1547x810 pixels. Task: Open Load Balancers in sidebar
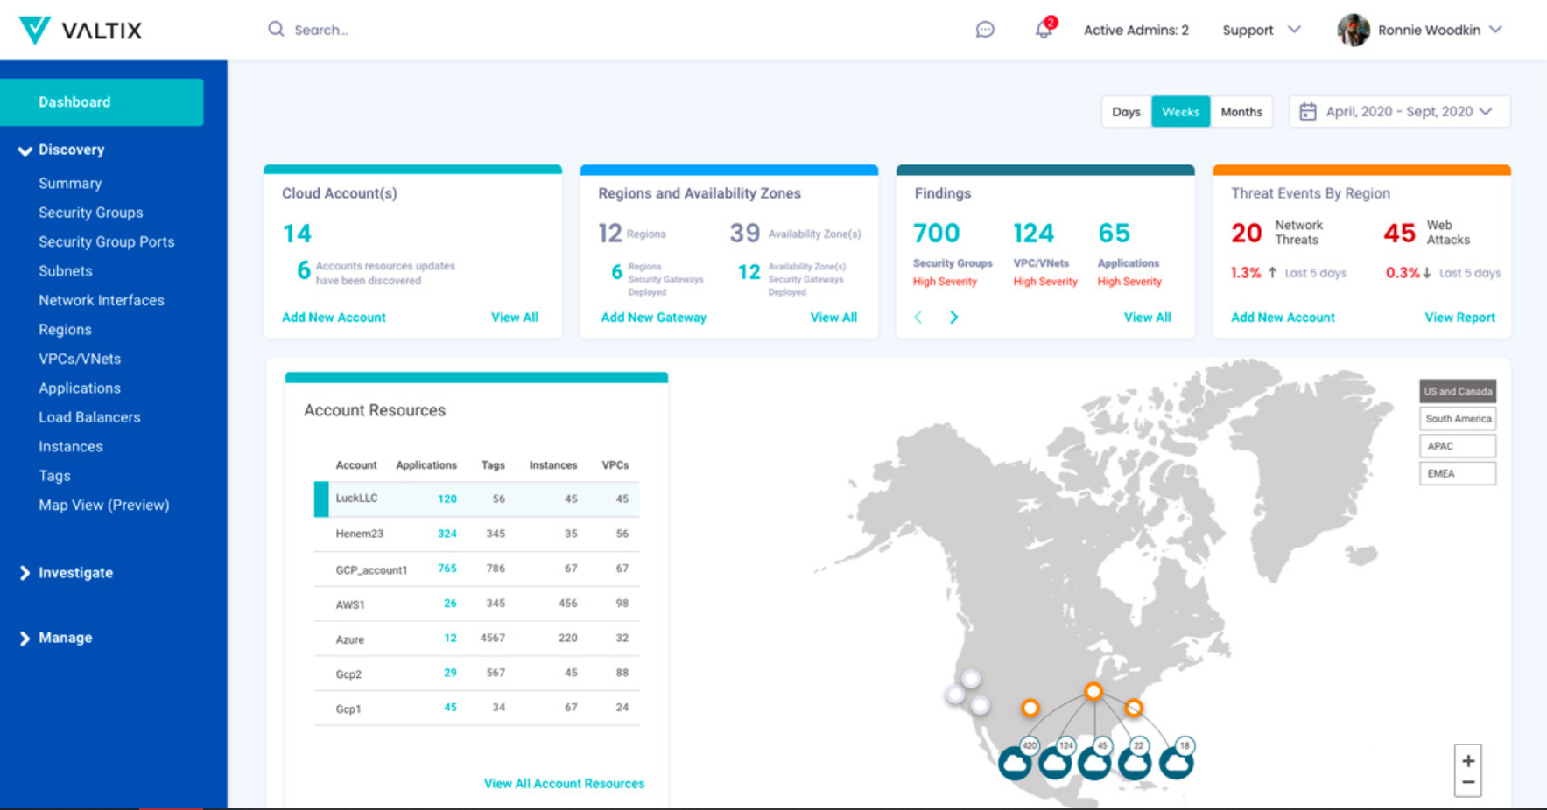point(89,417)
